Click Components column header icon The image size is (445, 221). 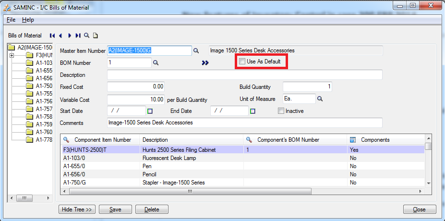(x=353, y=139)
